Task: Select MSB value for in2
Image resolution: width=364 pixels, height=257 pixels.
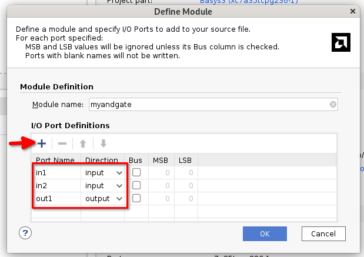Action: point(161,186)
